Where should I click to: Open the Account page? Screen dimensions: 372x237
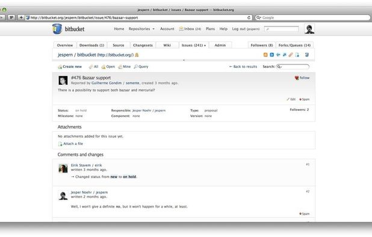click(167, 29)
